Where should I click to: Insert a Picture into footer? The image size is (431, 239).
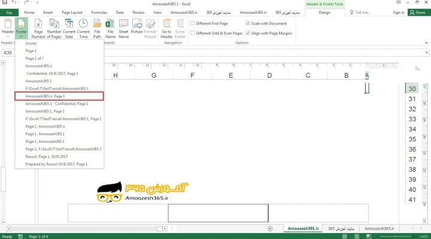(136, 26)
